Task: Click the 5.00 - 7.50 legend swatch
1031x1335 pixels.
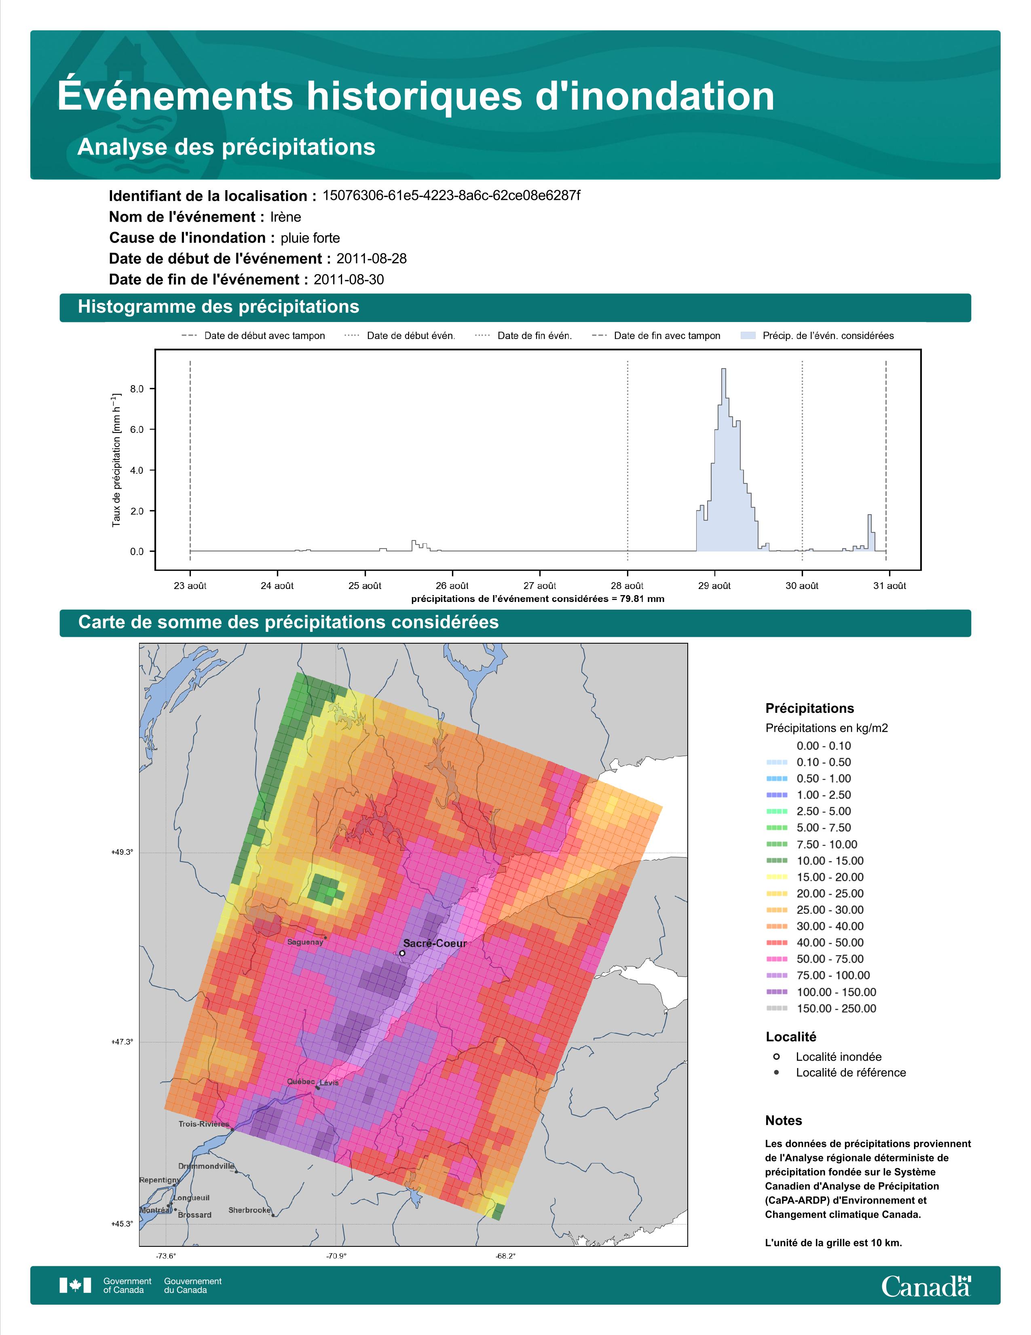Action: pos(776,828)
